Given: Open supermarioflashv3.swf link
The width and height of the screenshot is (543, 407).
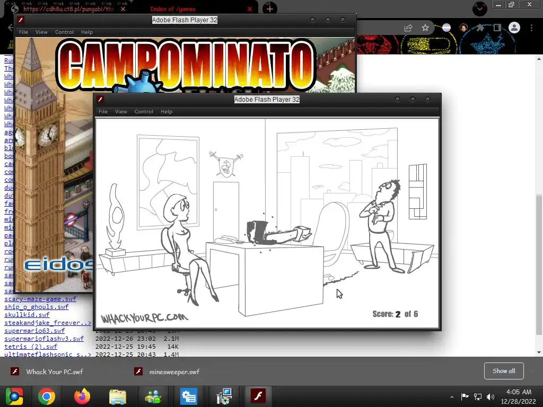Looking at the screenshot, I should [x=44, y=339].
